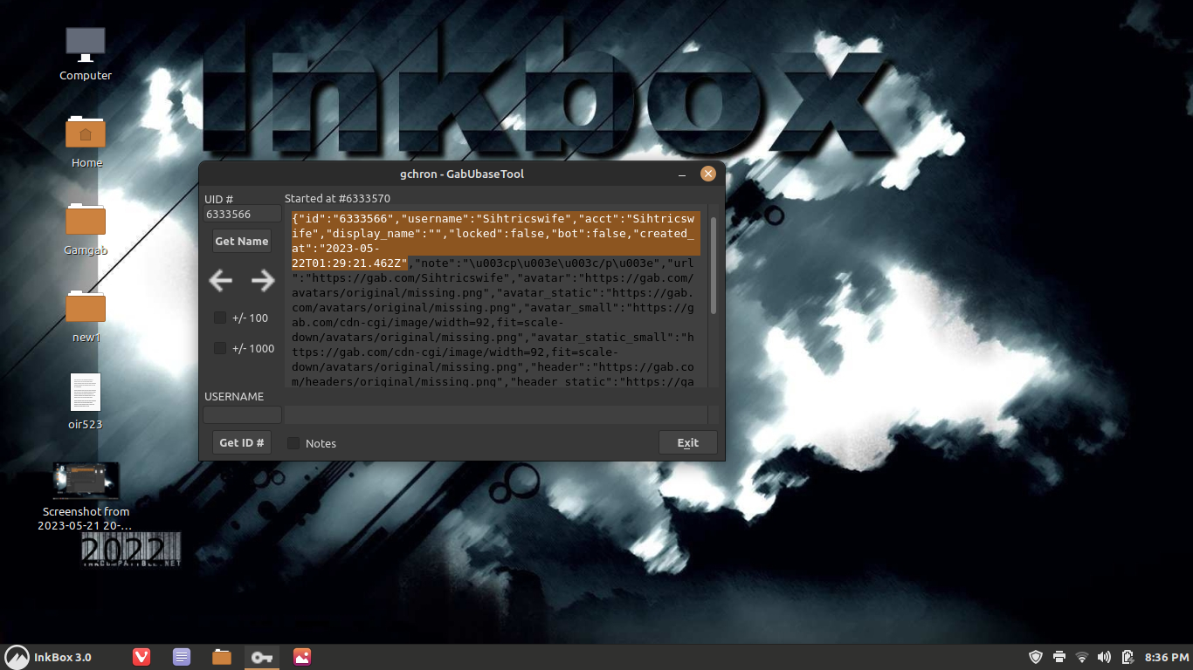Open the shield security tray icon

tap(1036, 657)
